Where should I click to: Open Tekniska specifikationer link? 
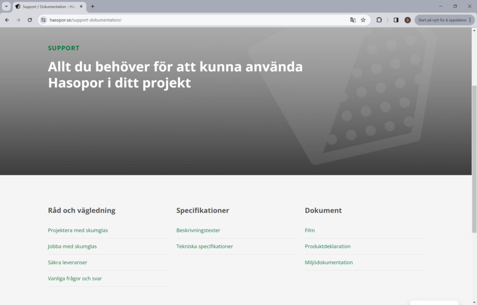205,246
